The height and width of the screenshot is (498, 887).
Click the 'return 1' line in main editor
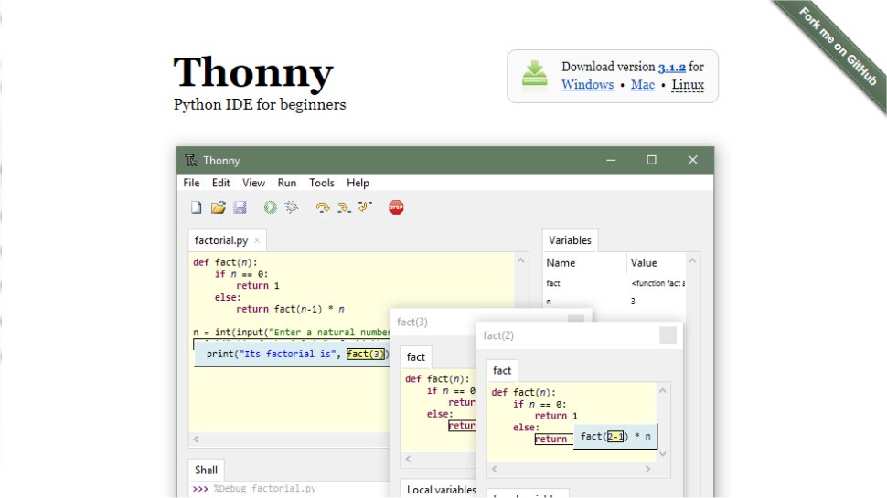point(257,285)
